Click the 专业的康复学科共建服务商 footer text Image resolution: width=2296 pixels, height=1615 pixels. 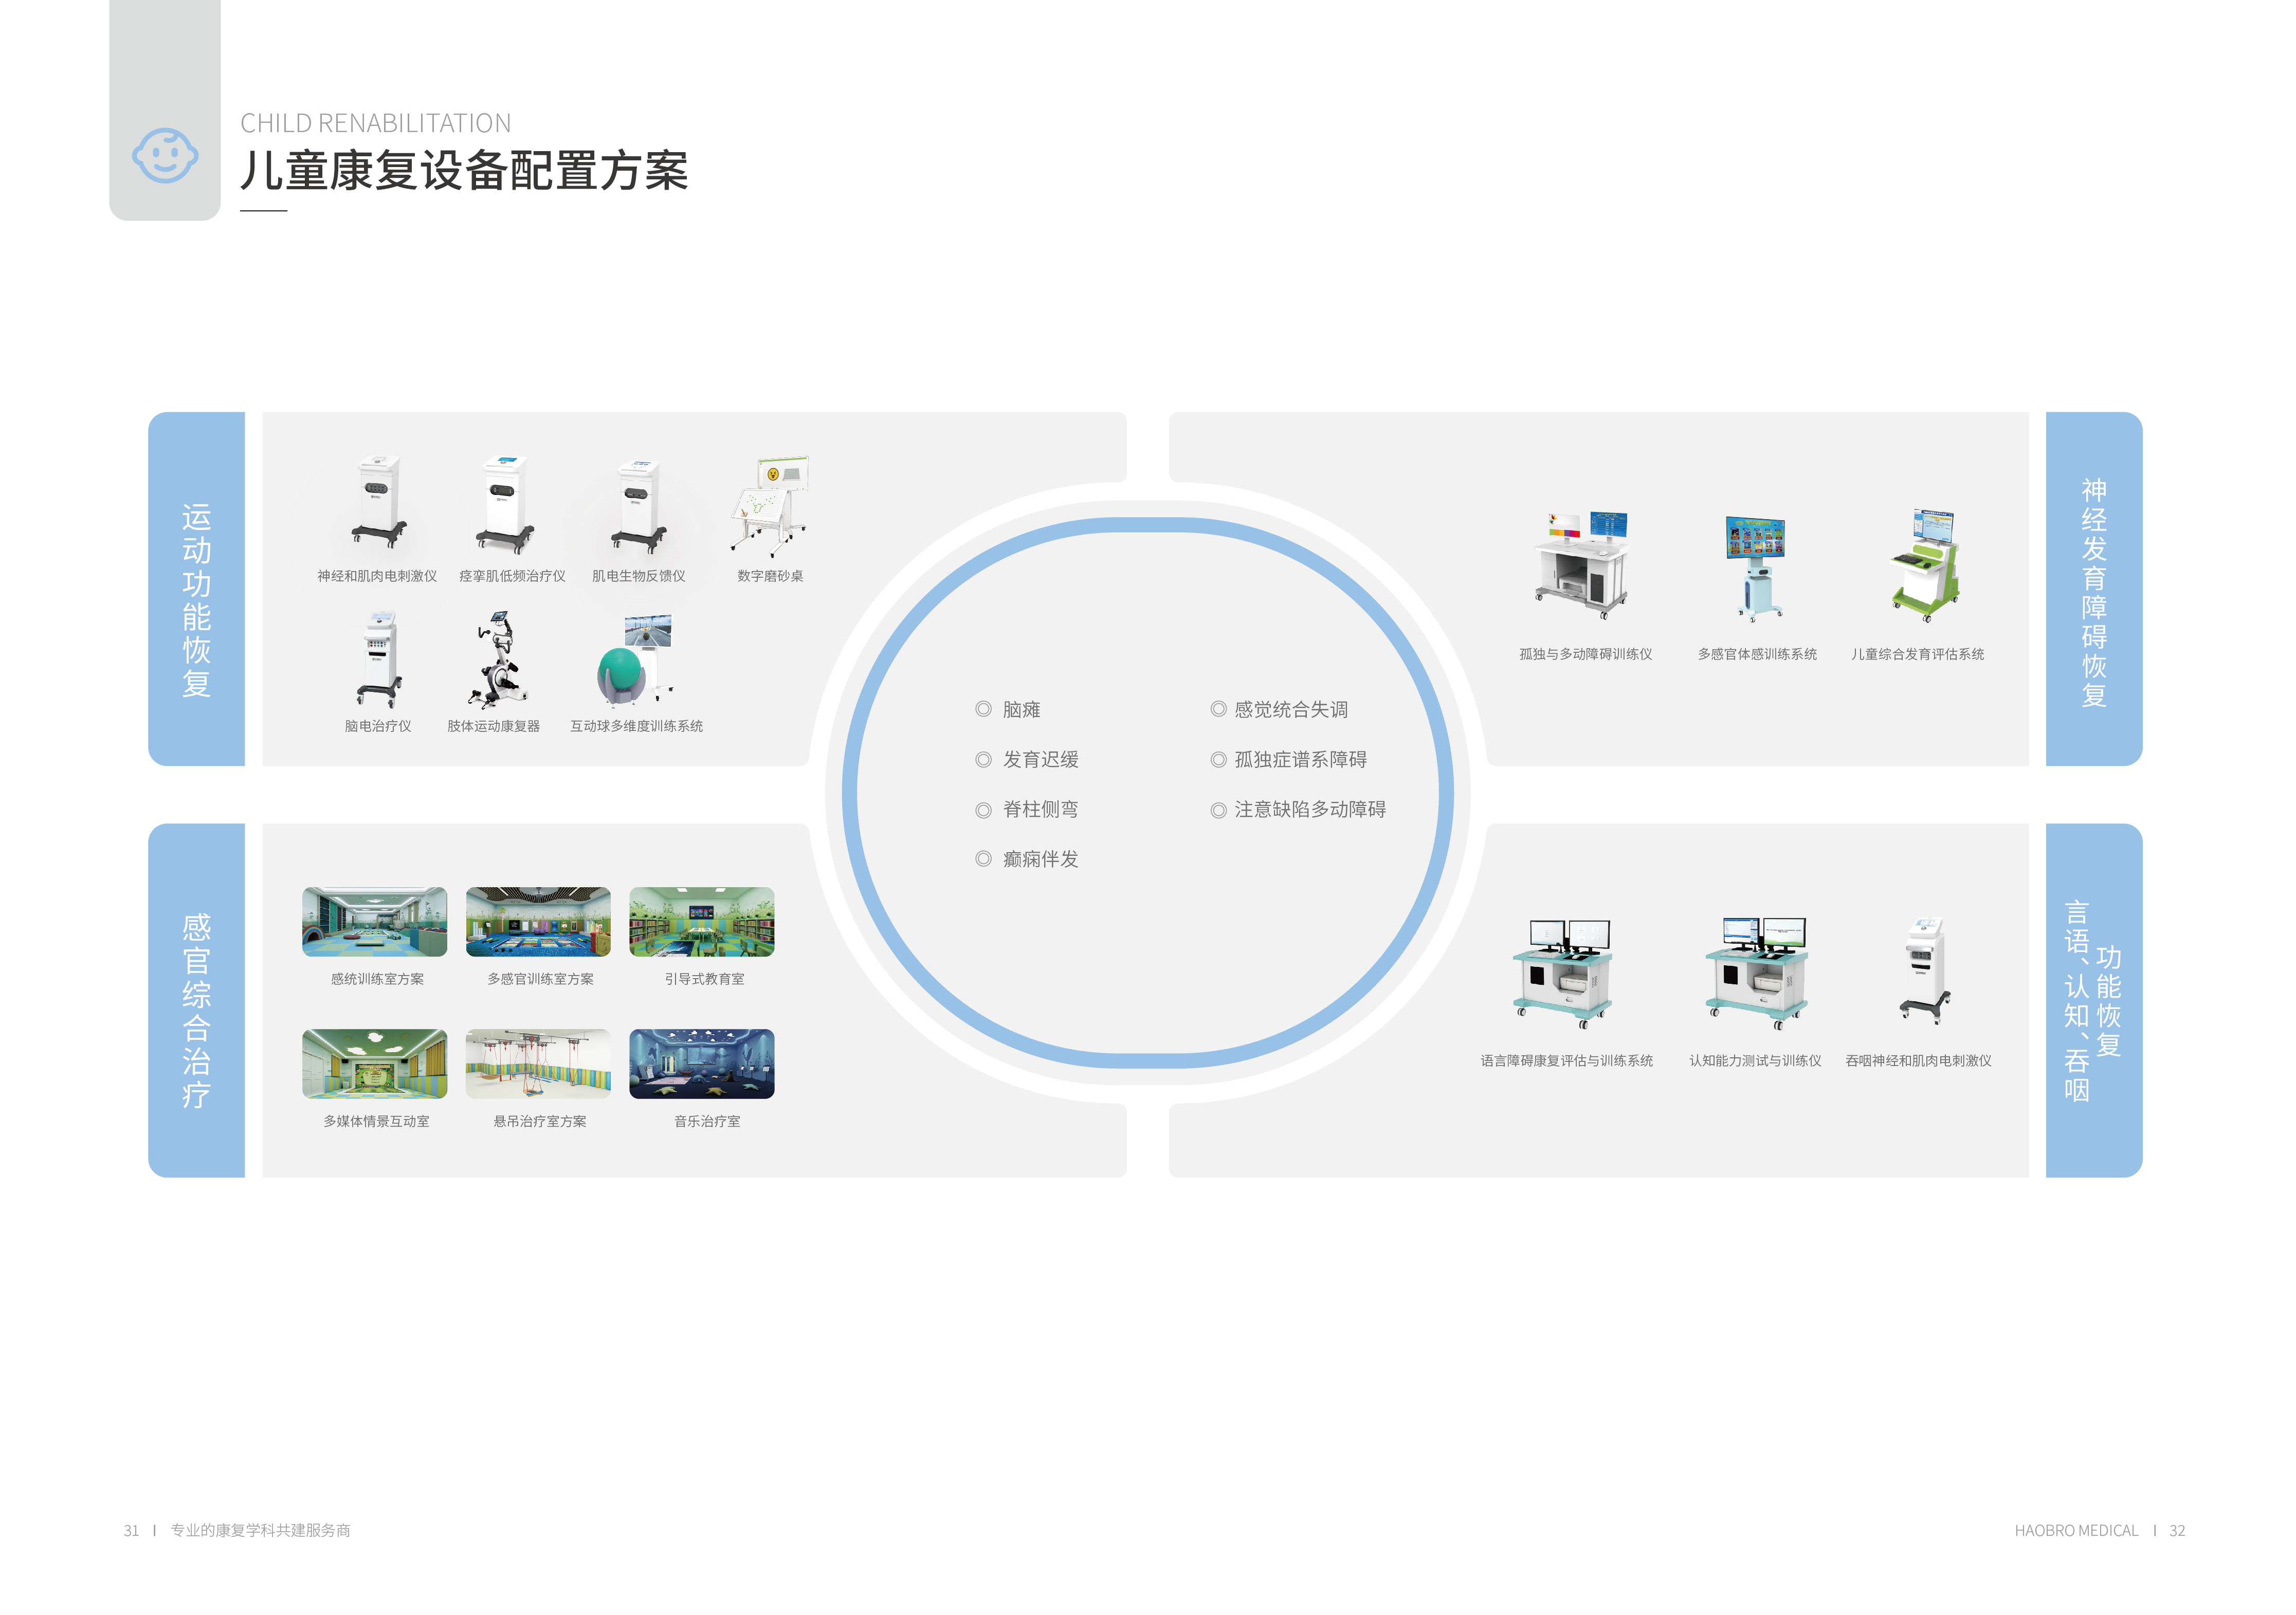coord(260,1530)
